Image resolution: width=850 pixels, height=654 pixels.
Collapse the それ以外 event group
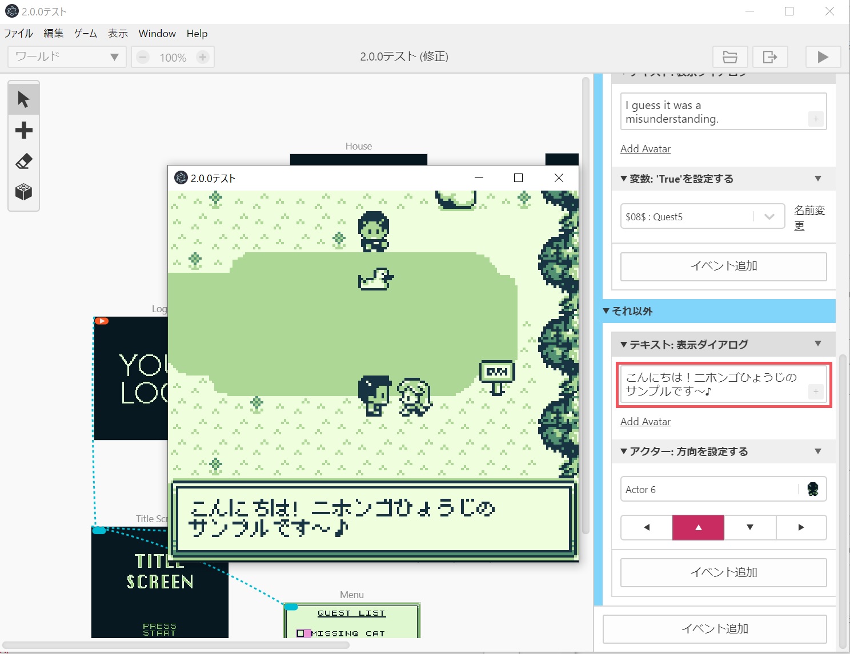[607, 311]
